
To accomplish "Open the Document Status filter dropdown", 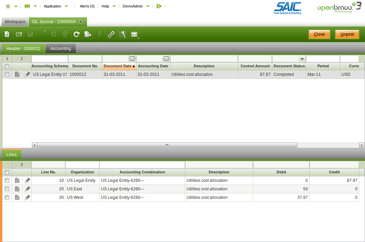I will (302, 59).
